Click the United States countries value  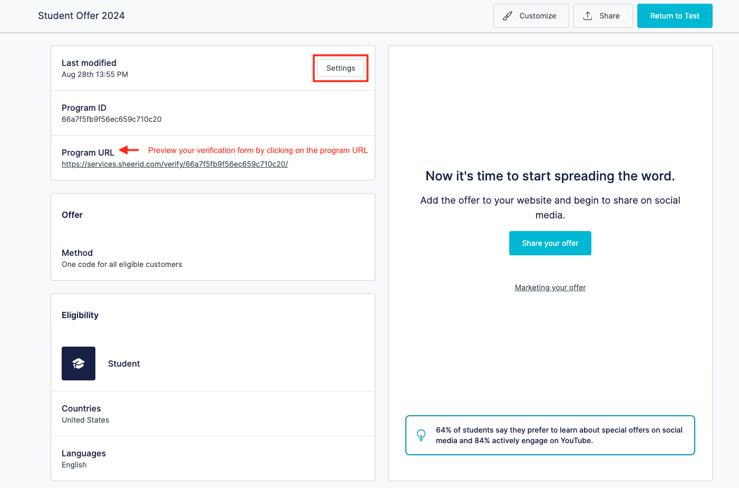(85, 420)
